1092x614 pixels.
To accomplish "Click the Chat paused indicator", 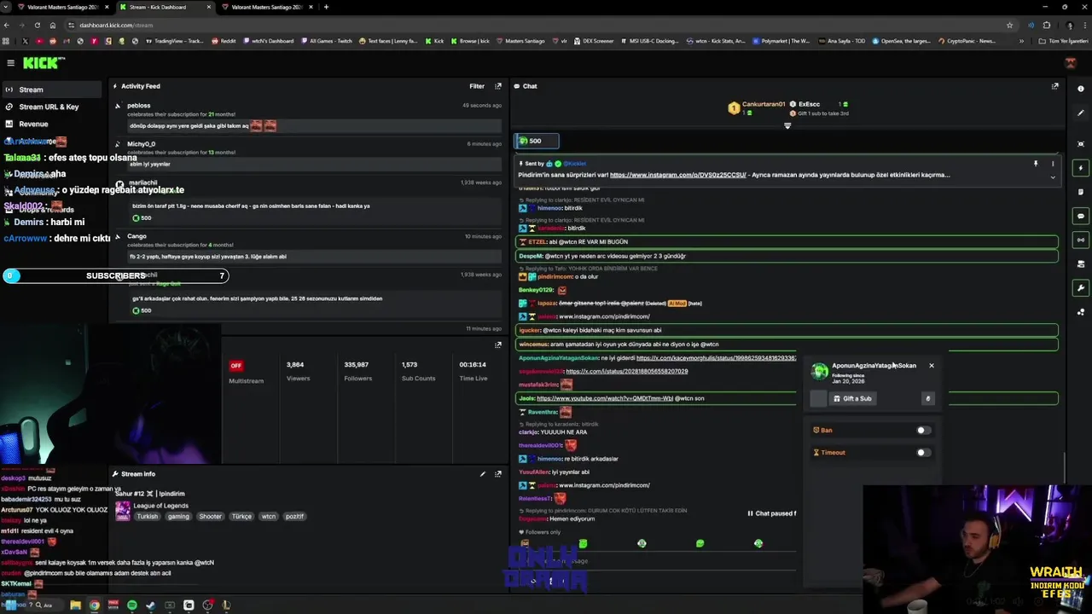I will [x=772, y=513].
